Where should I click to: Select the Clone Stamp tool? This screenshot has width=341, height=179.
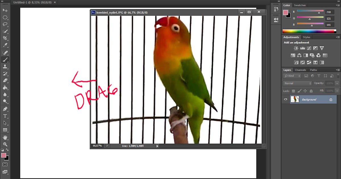pos(5,66)
